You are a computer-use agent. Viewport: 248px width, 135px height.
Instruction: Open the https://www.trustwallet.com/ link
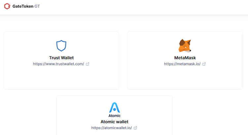tap(59, 64)
